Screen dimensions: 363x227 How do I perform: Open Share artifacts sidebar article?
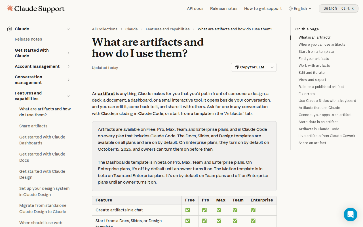[33, 126]
